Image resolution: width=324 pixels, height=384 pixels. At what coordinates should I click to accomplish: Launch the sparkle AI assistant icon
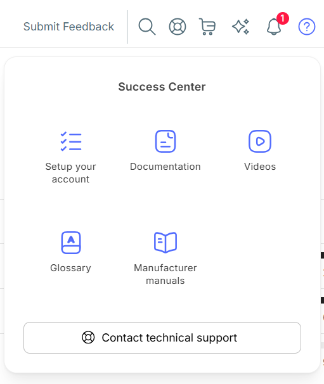point(241,27)
